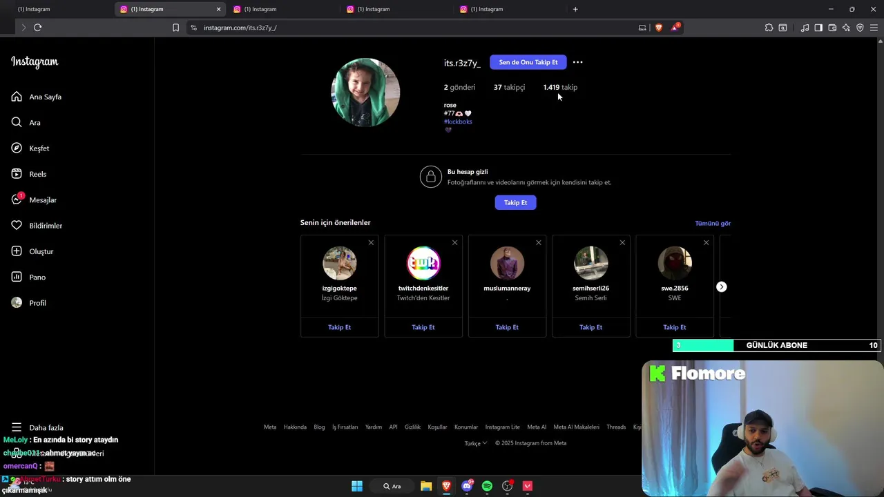Screen dimensions: 884x497
Task: Open profile options three-dot menu
Action: 578,62
